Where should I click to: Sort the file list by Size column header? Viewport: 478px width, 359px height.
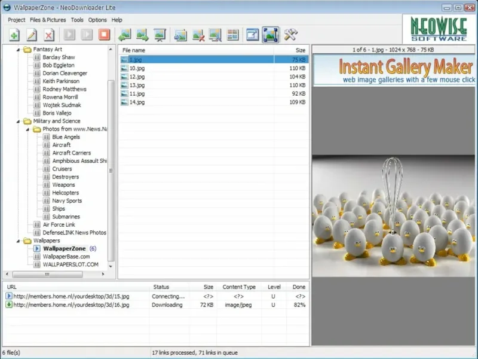[x=292, y=50]
